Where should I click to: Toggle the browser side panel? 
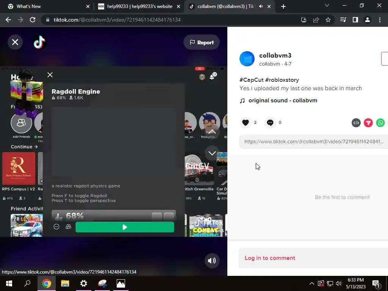tap(355, 20)
